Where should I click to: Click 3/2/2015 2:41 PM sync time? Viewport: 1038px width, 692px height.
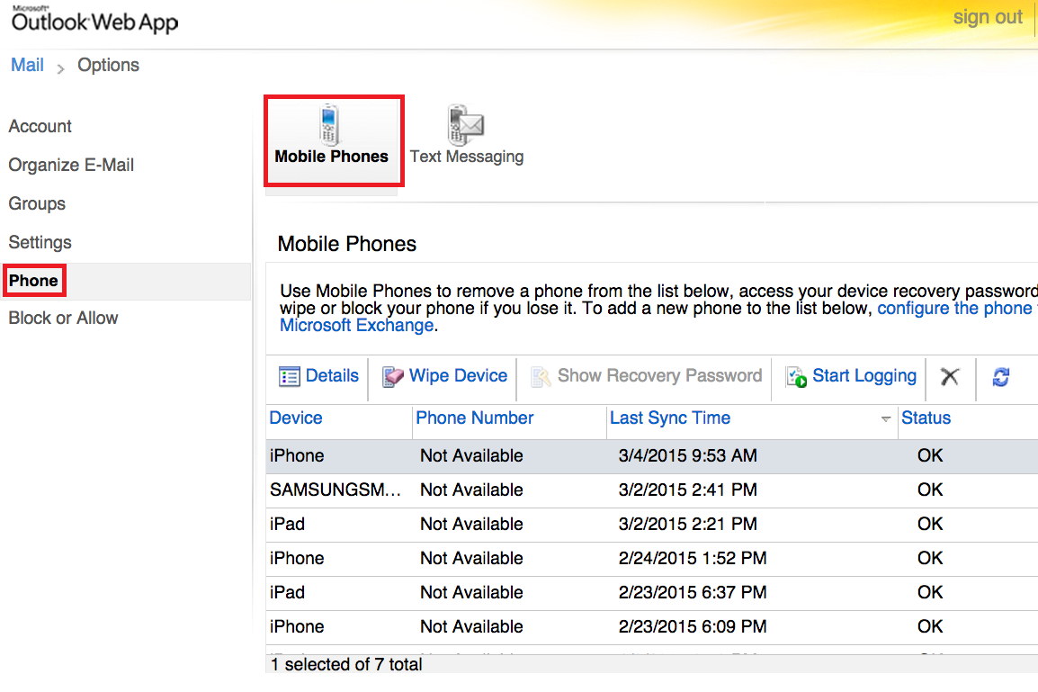tap(688, 490)
